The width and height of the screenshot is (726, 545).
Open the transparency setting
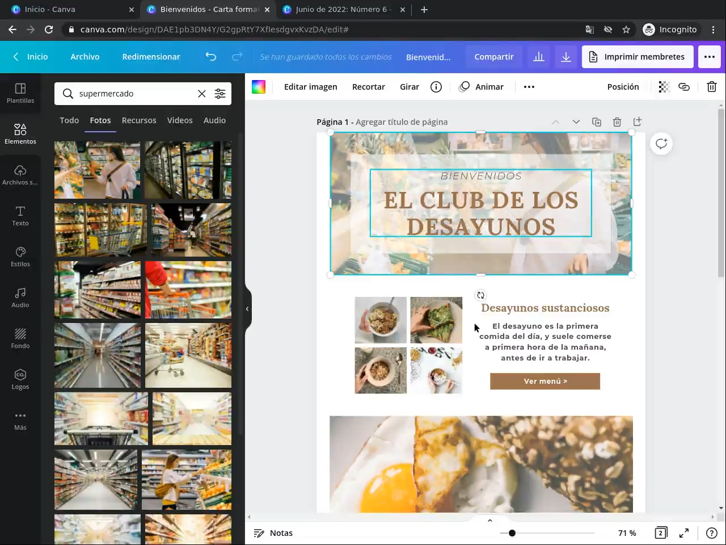[664, 87]
